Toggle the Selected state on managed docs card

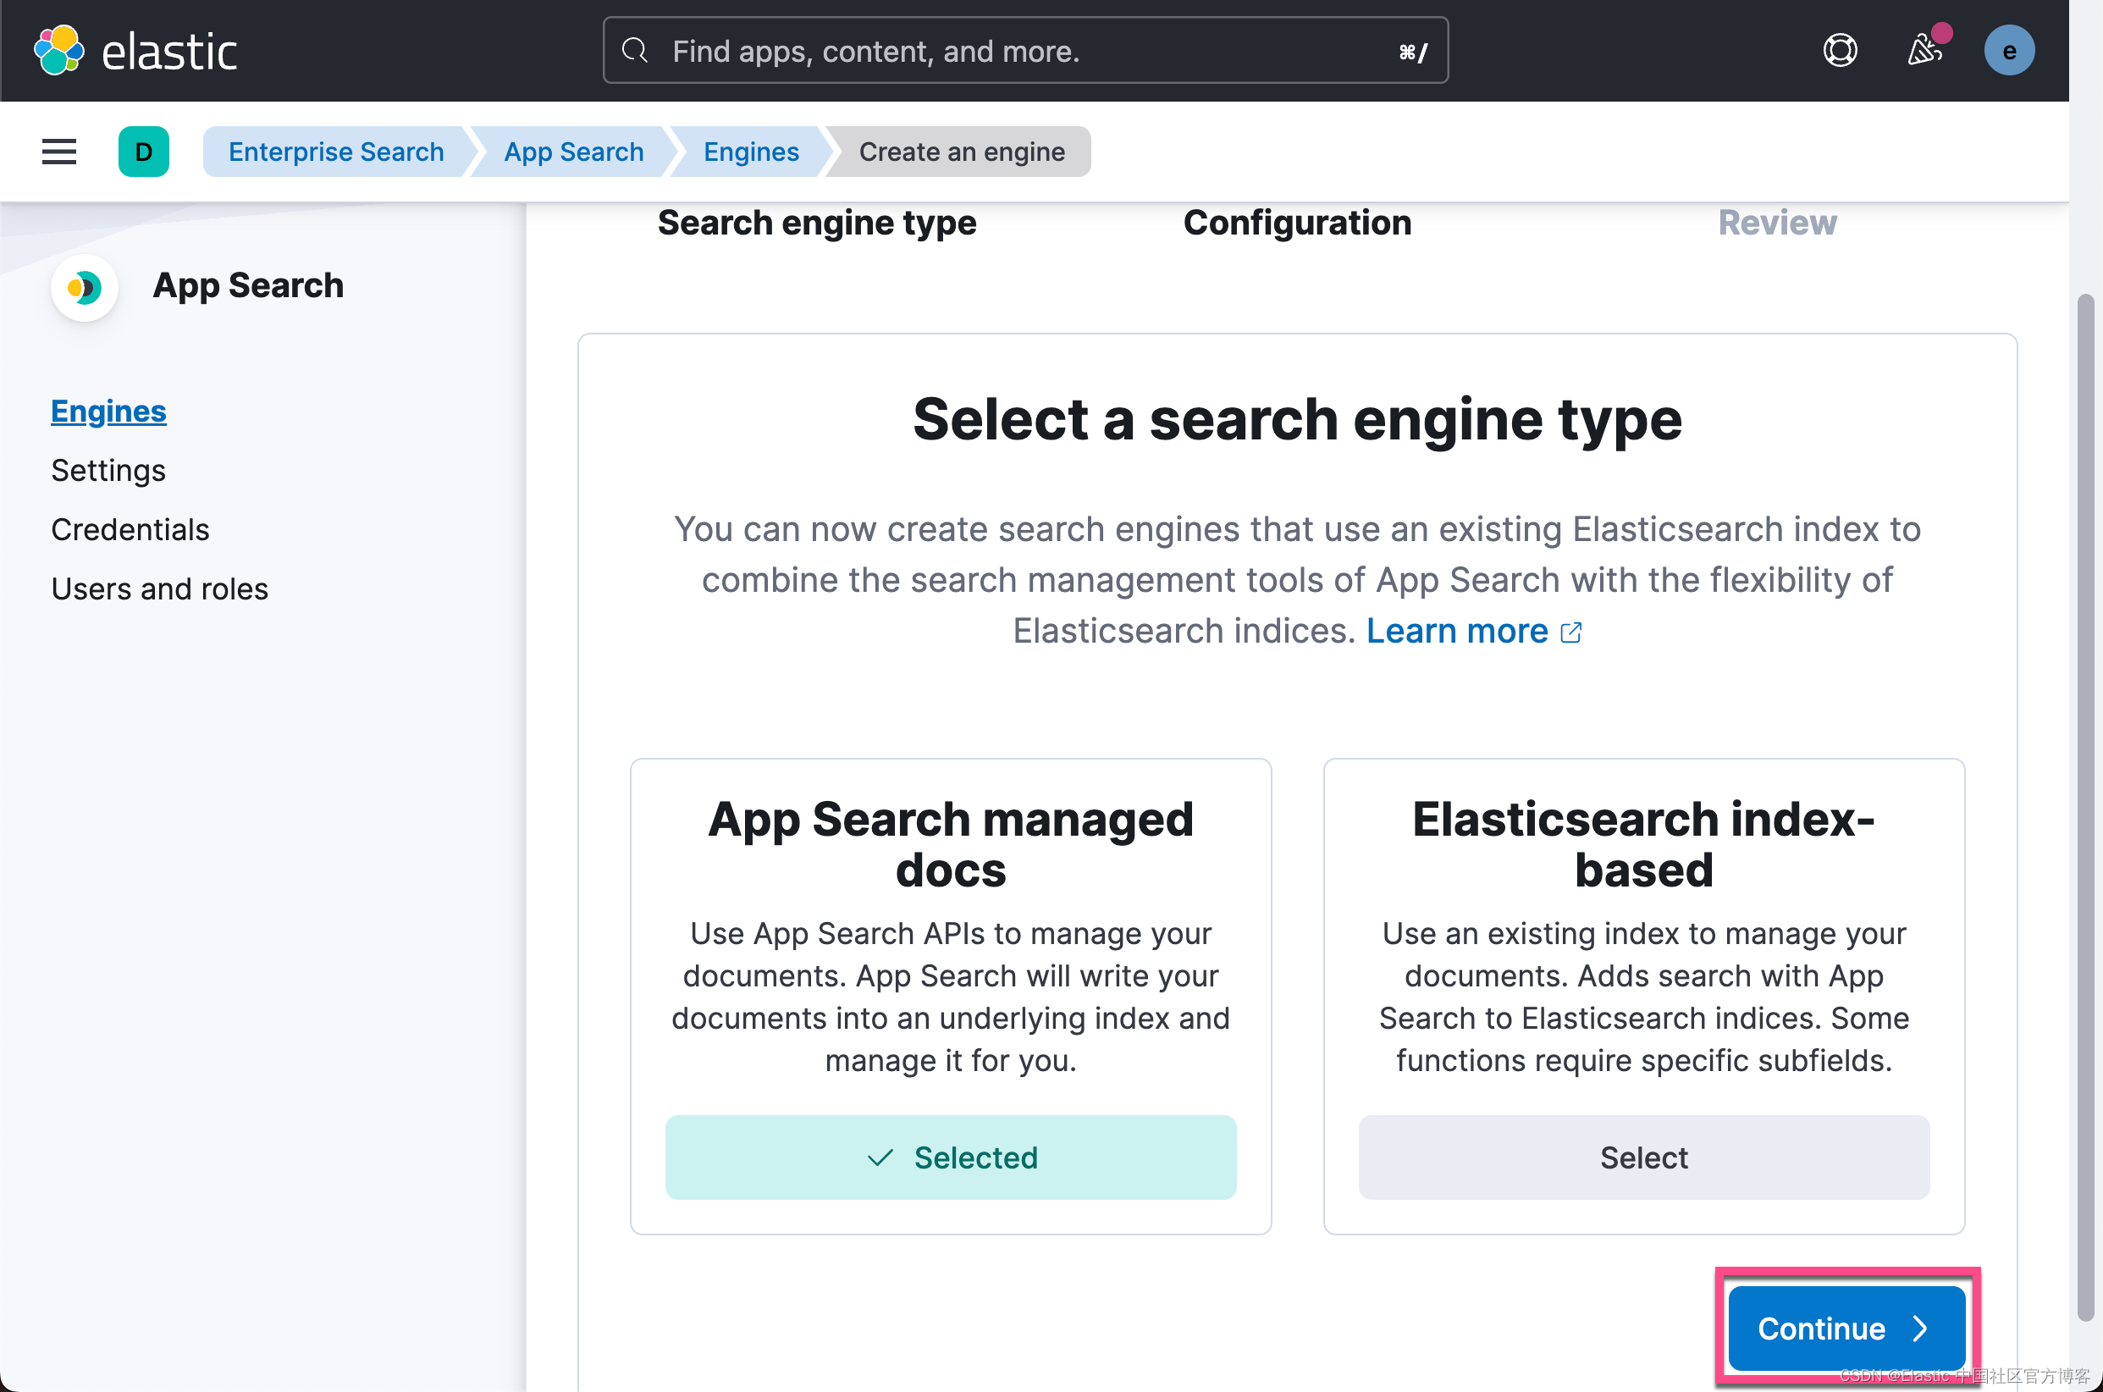tap(950, 1157)
